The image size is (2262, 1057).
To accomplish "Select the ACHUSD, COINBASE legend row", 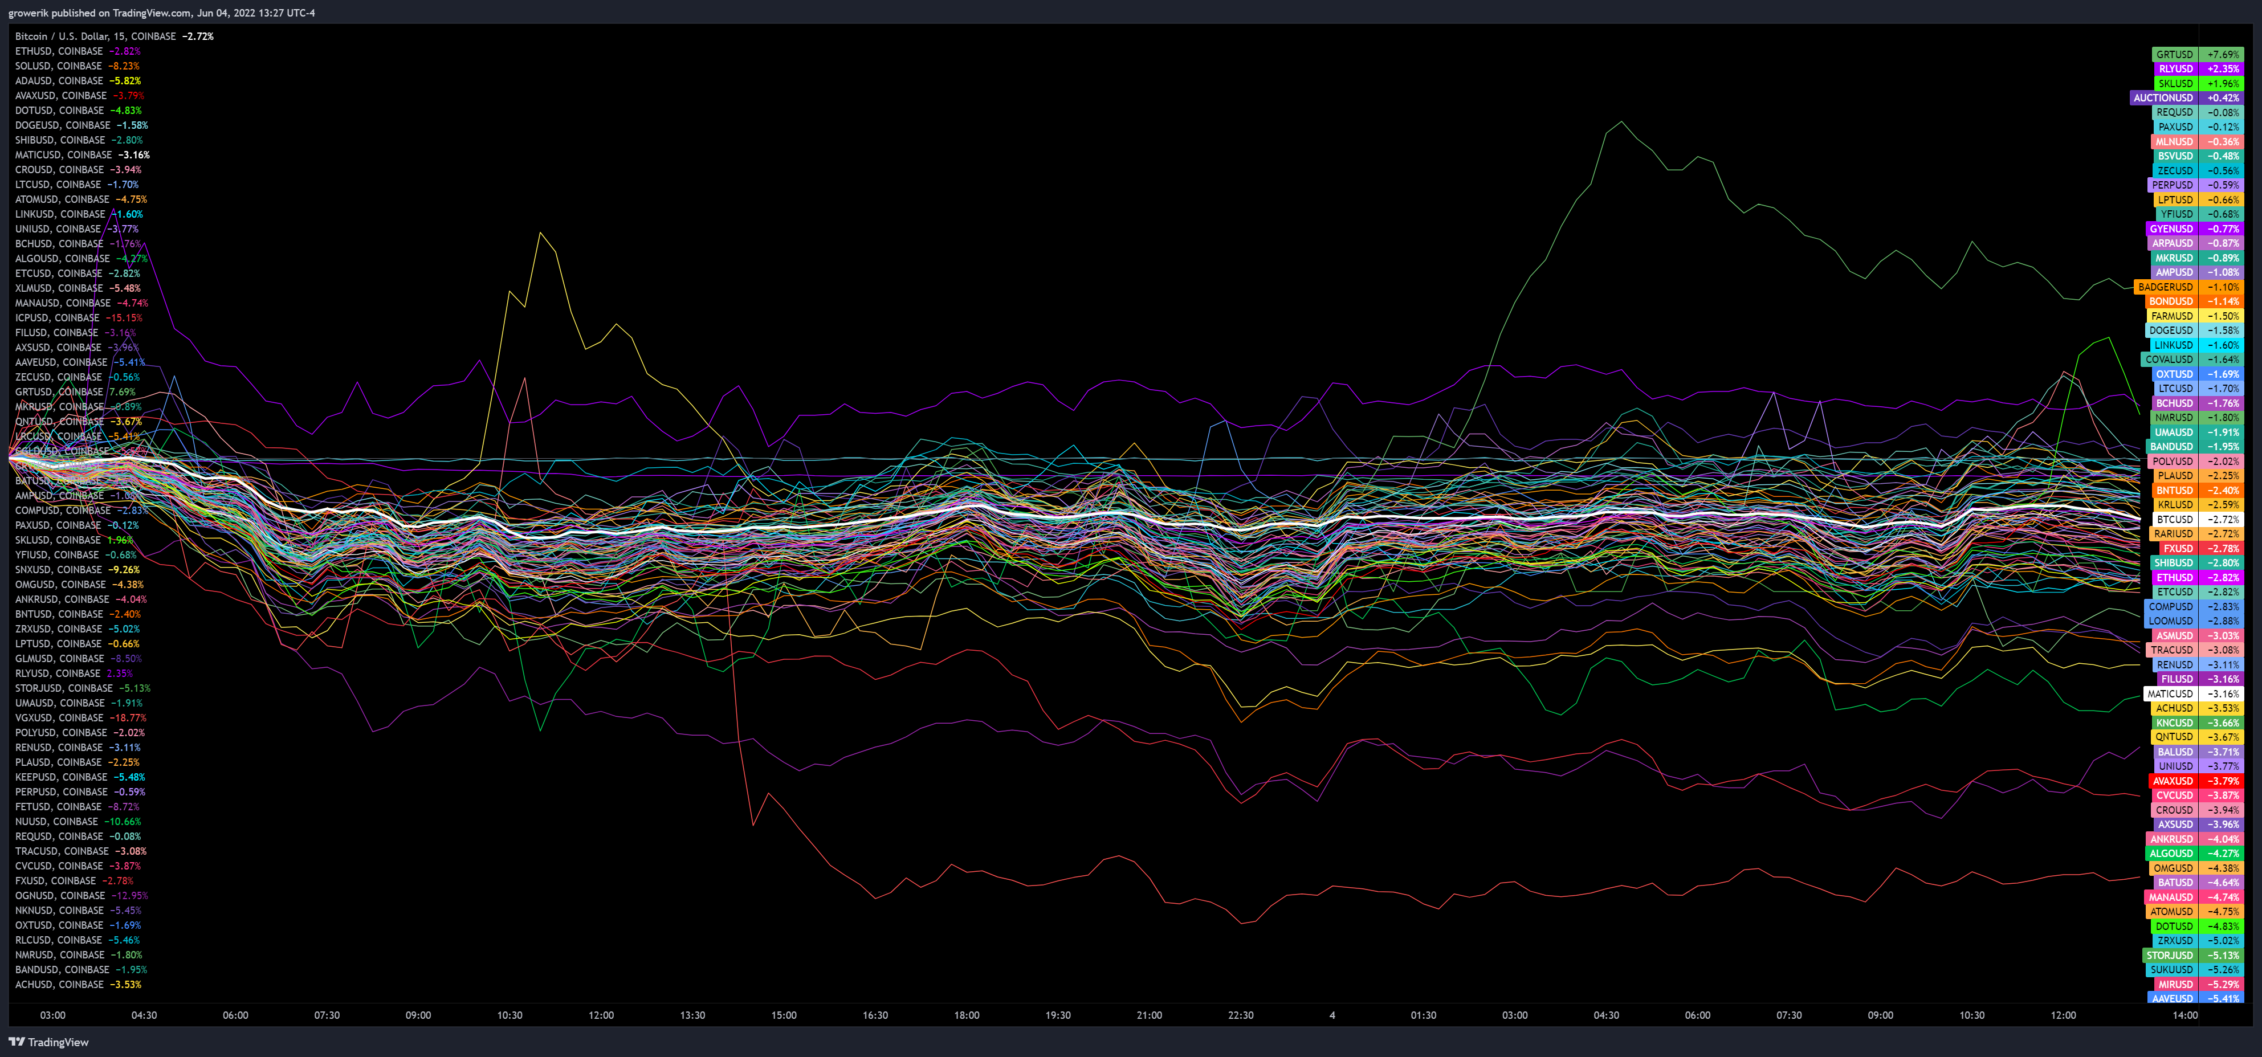I will 78,985.
